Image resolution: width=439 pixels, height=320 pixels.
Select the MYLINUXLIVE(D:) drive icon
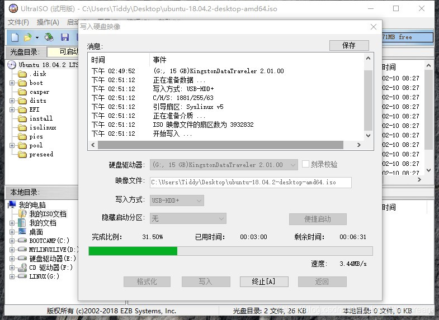pyautogui.click(x=22, y=249)
